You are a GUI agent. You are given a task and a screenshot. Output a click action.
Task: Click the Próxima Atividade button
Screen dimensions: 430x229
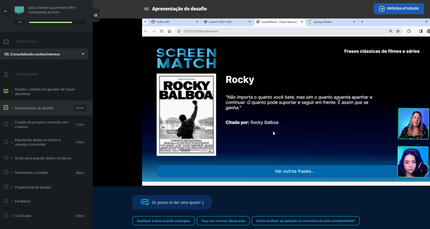tap(399, 9)
